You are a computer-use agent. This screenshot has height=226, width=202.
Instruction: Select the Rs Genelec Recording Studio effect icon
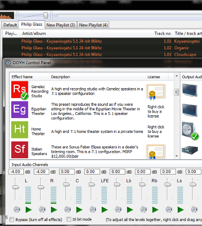coord(20,90)
